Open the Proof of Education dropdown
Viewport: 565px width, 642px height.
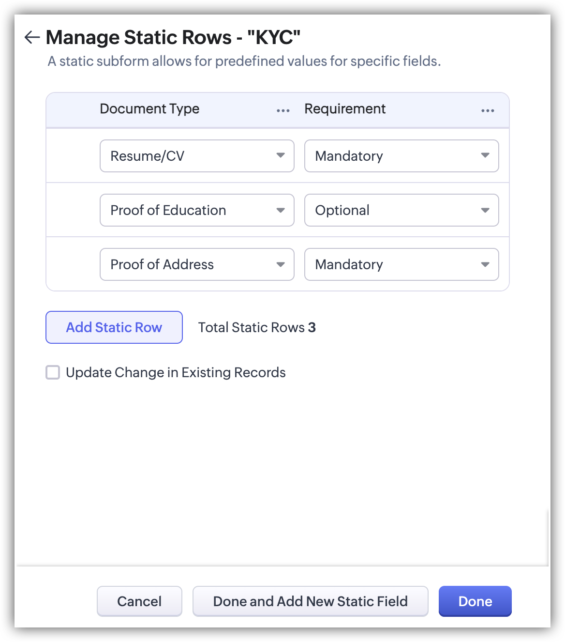197,210
